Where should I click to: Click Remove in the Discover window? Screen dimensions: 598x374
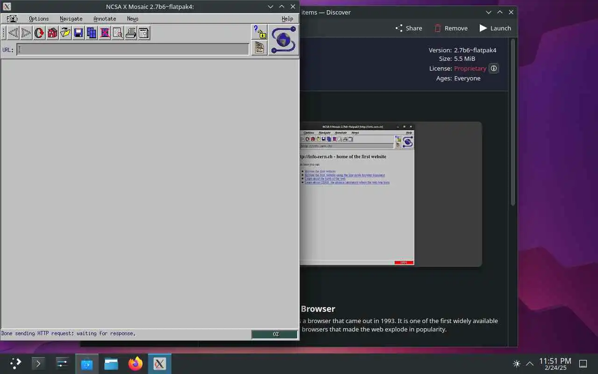pyautogui.click(x=451, y=28)
